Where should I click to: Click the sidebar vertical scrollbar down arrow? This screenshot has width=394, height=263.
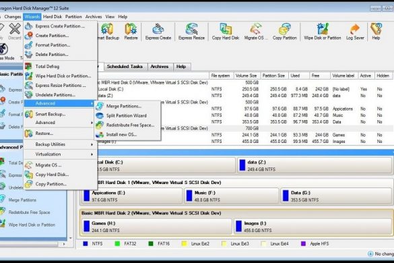click(71, 238)
